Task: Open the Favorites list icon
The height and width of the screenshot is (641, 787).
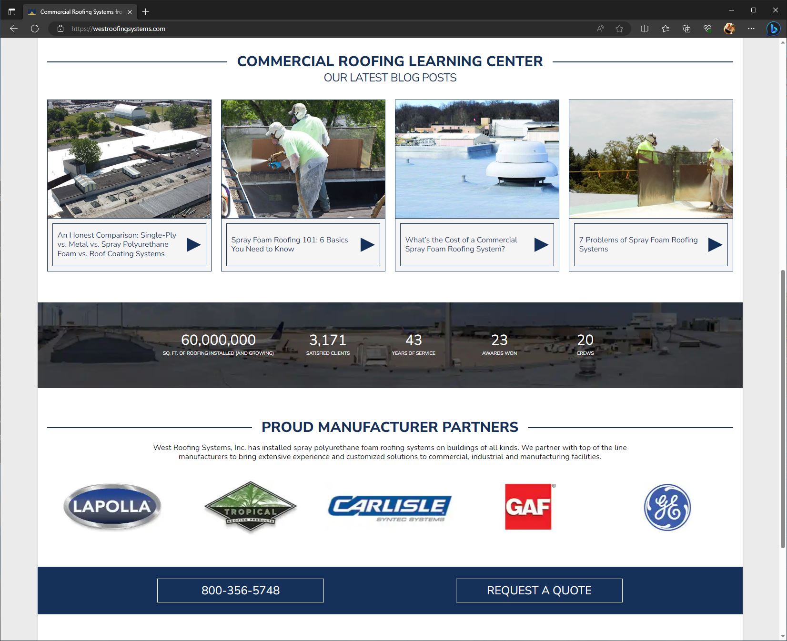Action: point(666,29)
